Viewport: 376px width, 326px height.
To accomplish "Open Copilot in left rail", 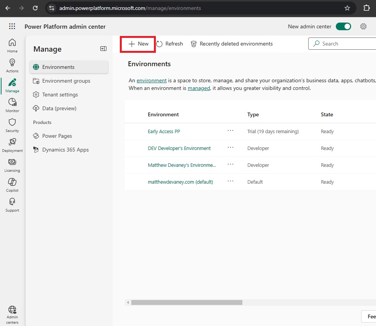I will [x=12, y=185].
